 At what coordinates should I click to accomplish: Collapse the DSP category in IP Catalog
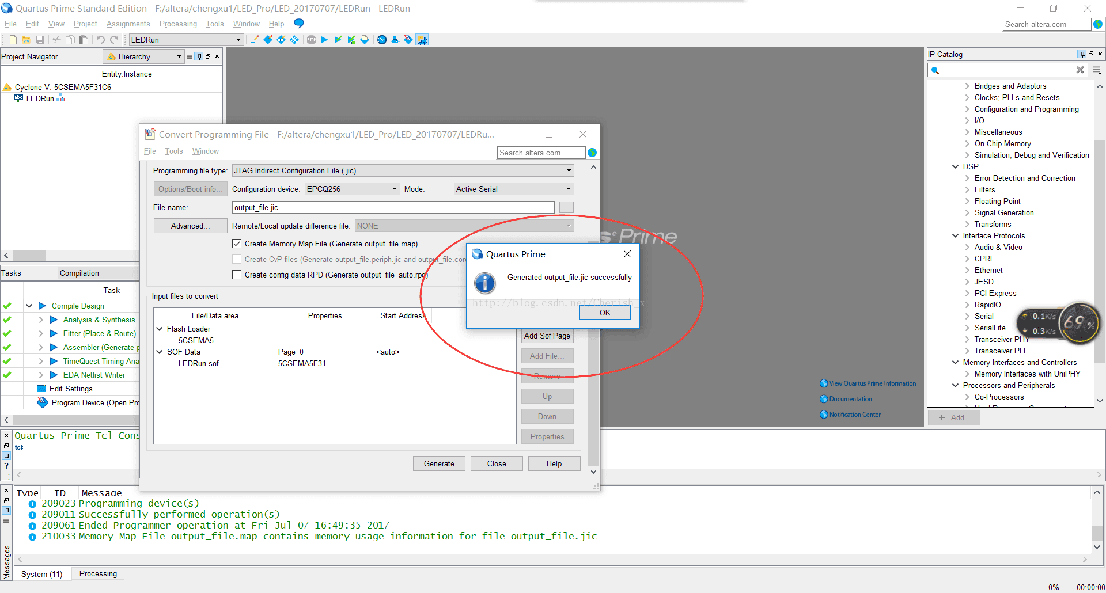coord(956,166)
